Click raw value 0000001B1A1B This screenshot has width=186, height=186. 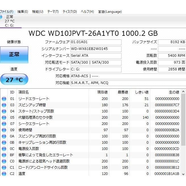tap(167, 174)
